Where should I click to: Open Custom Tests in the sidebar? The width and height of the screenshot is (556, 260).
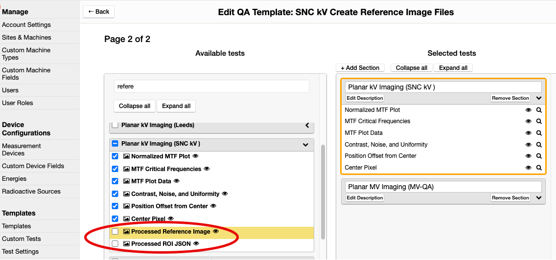[22, 239]
